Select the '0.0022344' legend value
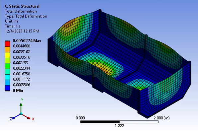 tap(22, 68)
